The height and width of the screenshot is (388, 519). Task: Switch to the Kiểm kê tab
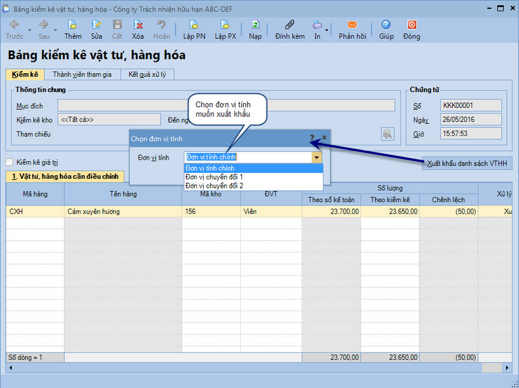pyautogui.click(x=25, y=74)
